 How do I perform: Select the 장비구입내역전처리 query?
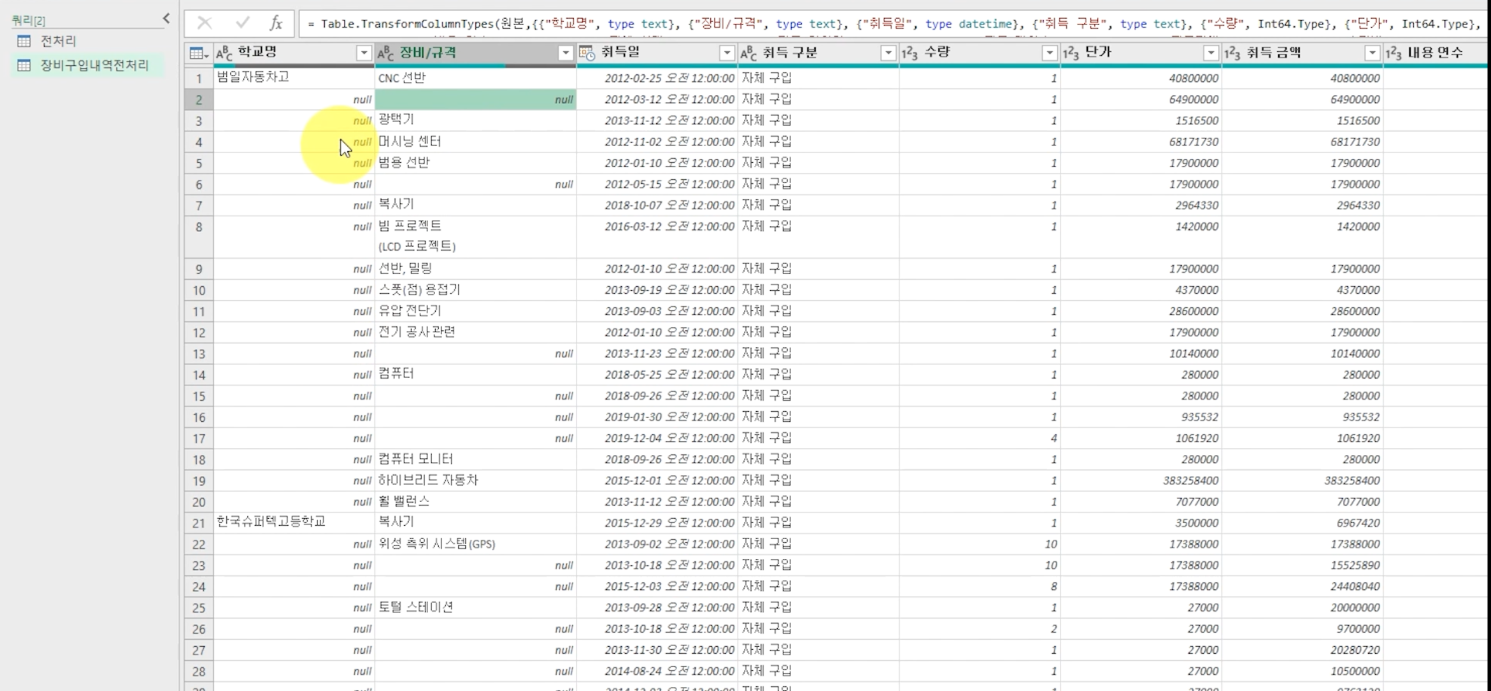pyautogui.click(x=94, y=65)
